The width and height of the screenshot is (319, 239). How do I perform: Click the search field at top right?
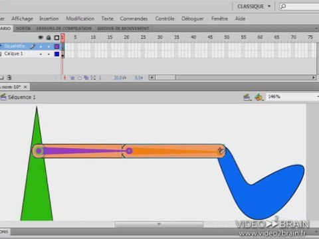pyautogui.click(x=299, y=7)
